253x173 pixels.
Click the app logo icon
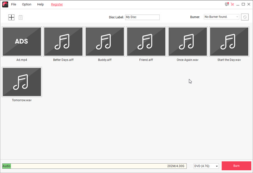(x=5, y=4)
